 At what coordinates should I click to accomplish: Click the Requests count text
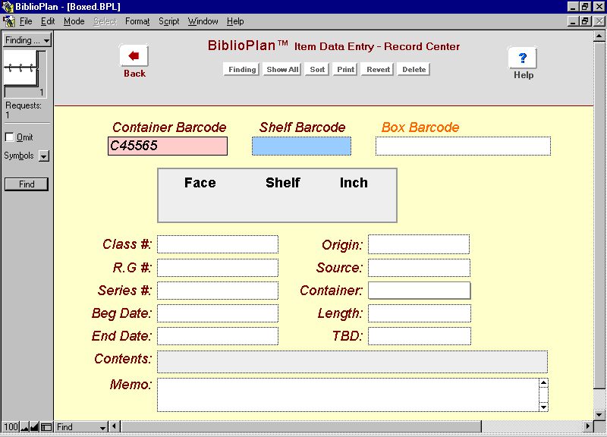coord(24,110)
